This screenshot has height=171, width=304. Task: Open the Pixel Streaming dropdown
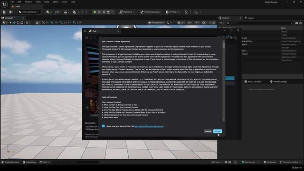(x=151, y=12)
